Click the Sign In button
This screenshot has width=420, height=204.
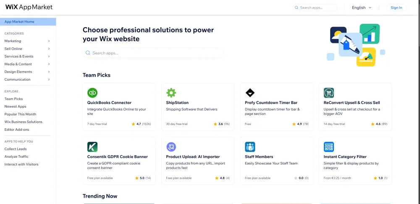pyautogui.click(x=396, y=8)
